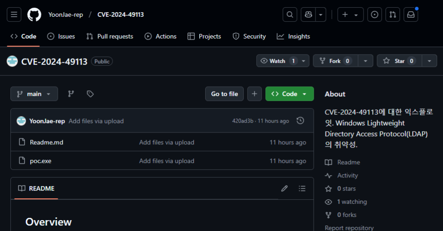Open commit message in Readme.md row
Image resolution: width=443 pixels, height=231 pixels.
point(167,143)
